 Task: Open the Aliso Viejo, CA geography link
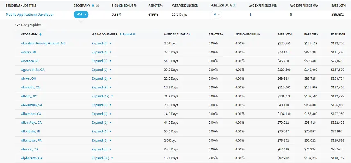[x=32, y=123]
